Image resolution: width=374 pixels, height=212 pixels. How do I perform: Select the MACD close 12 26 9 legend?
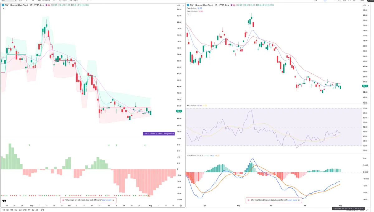pyautogui.click(x=195, y=155)
